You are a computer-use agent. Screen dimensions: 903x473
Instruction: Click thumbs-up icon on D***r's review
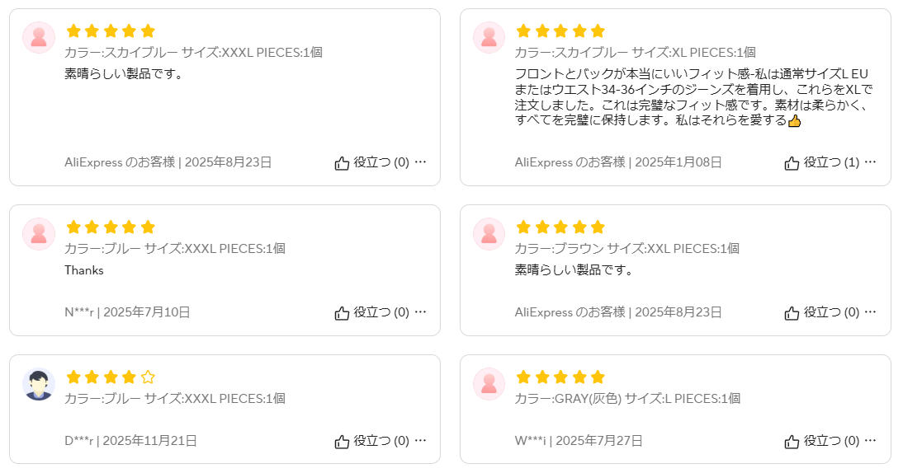342,442
